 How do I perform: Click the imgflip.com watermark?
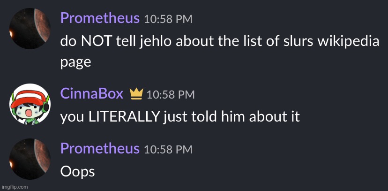pos(15,187)
